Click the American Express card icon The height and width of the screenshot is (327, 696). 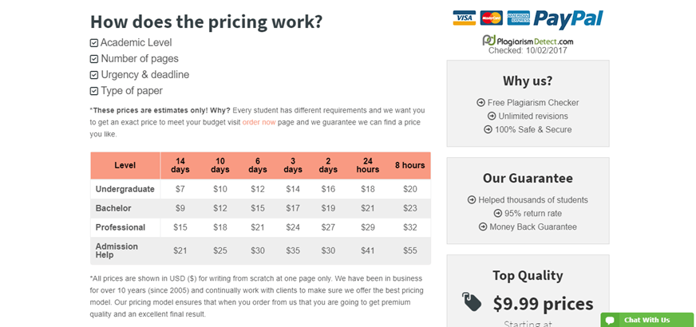[x=519, y=18]
